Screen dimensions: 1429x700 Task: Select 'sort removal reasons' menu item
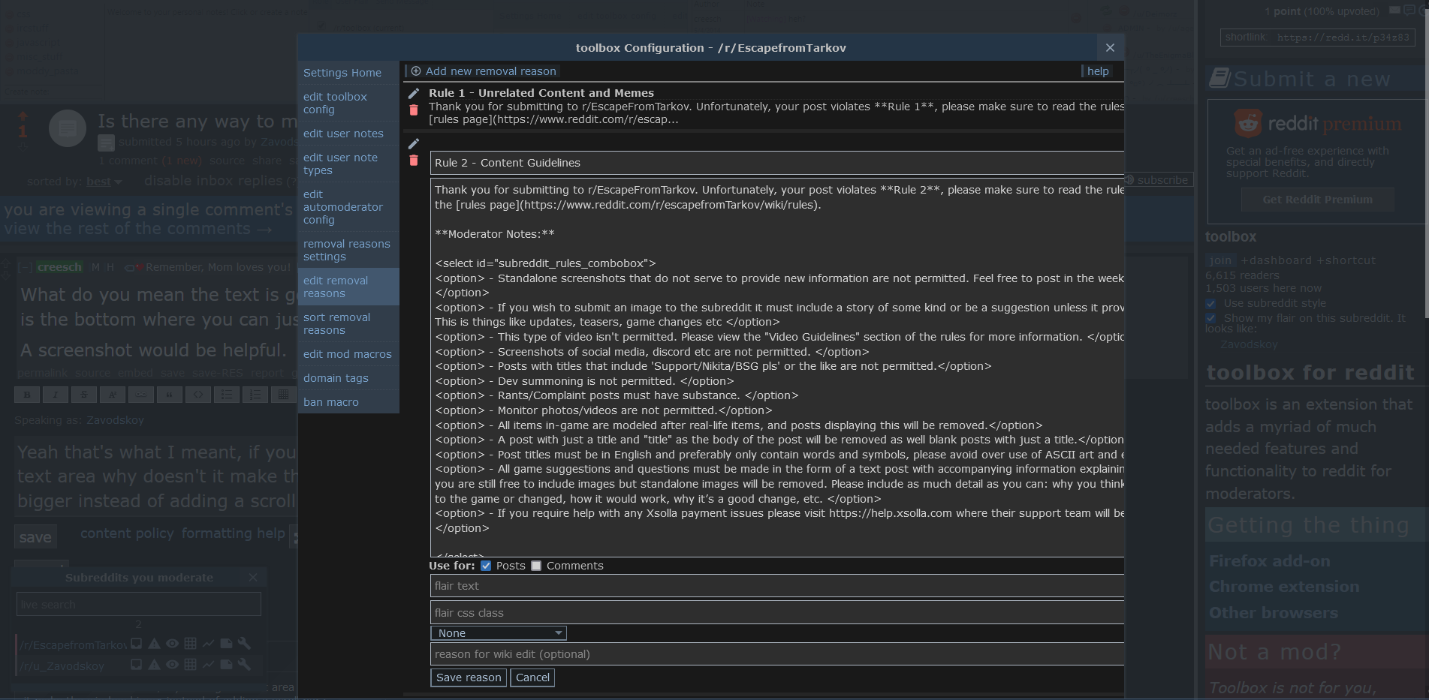coord(348,324)
